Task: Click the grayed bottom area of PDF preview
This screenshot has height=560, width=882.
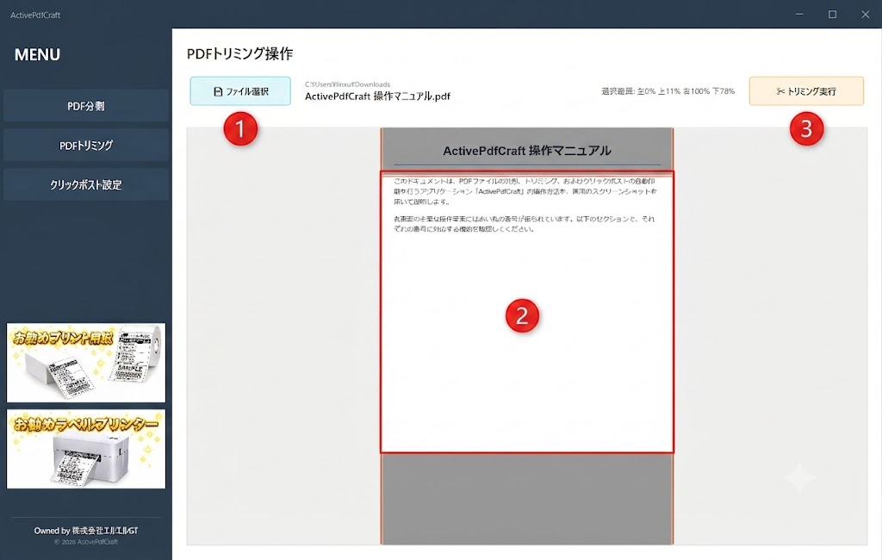Action: coord(526,499)
